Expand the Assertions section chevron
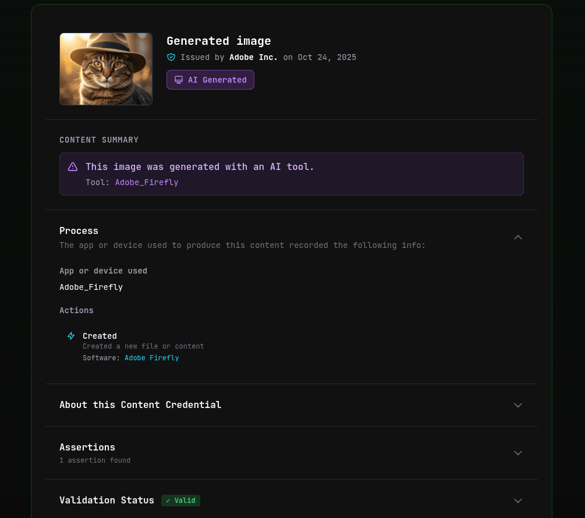This screenshot has height=518, width=585. click(518, 453)
